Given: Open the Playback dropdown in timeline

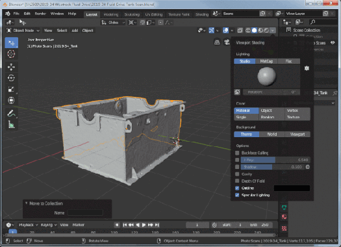Looking at the screenshot, I should tap(28, 225).
